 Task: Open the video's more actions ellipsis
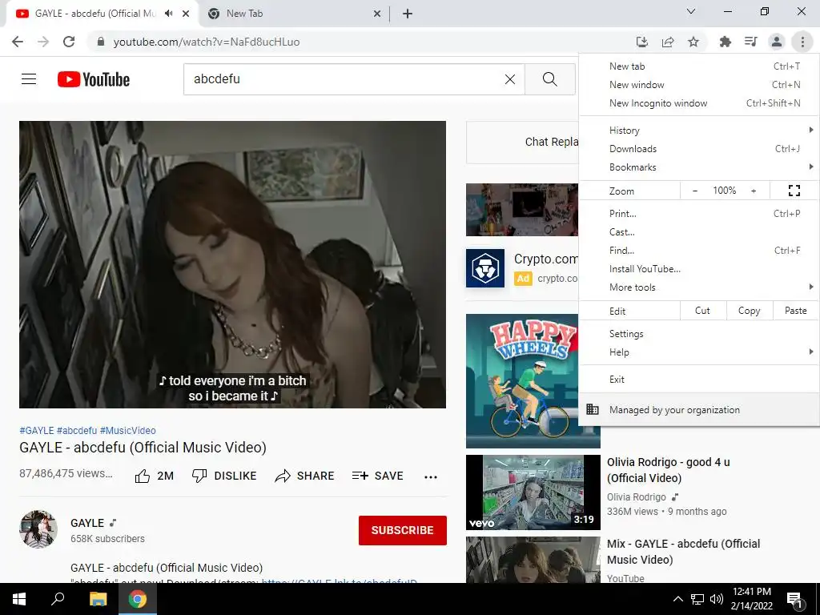click(431, 476)
